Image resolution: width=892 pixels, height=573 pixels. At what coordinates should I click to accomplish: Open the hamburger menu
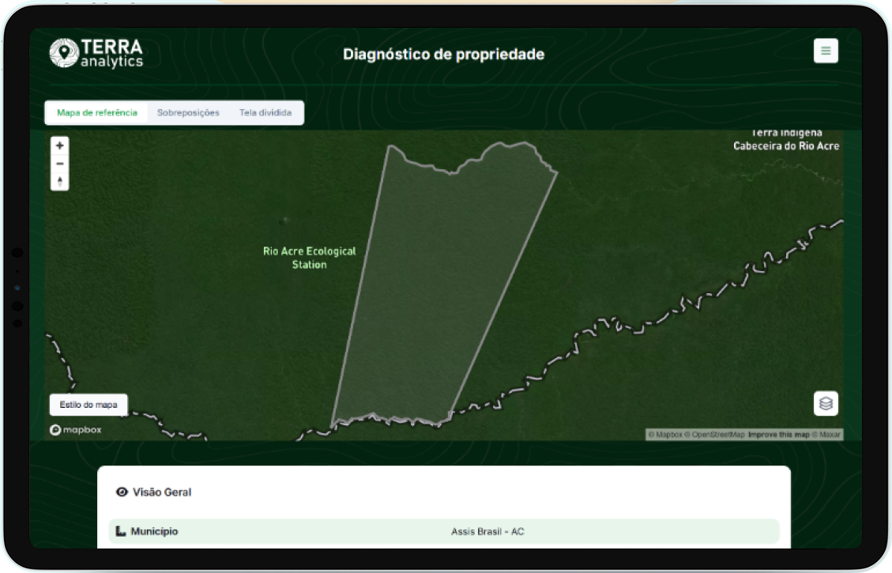[826, 51]
